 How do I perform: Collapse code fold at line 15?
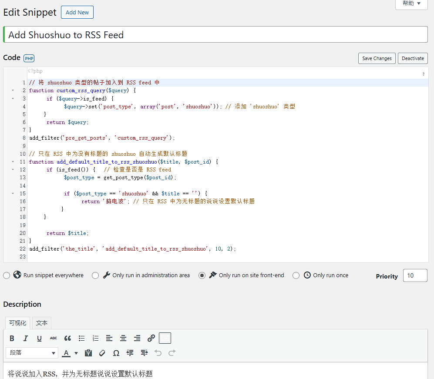[x=13, y=194]
